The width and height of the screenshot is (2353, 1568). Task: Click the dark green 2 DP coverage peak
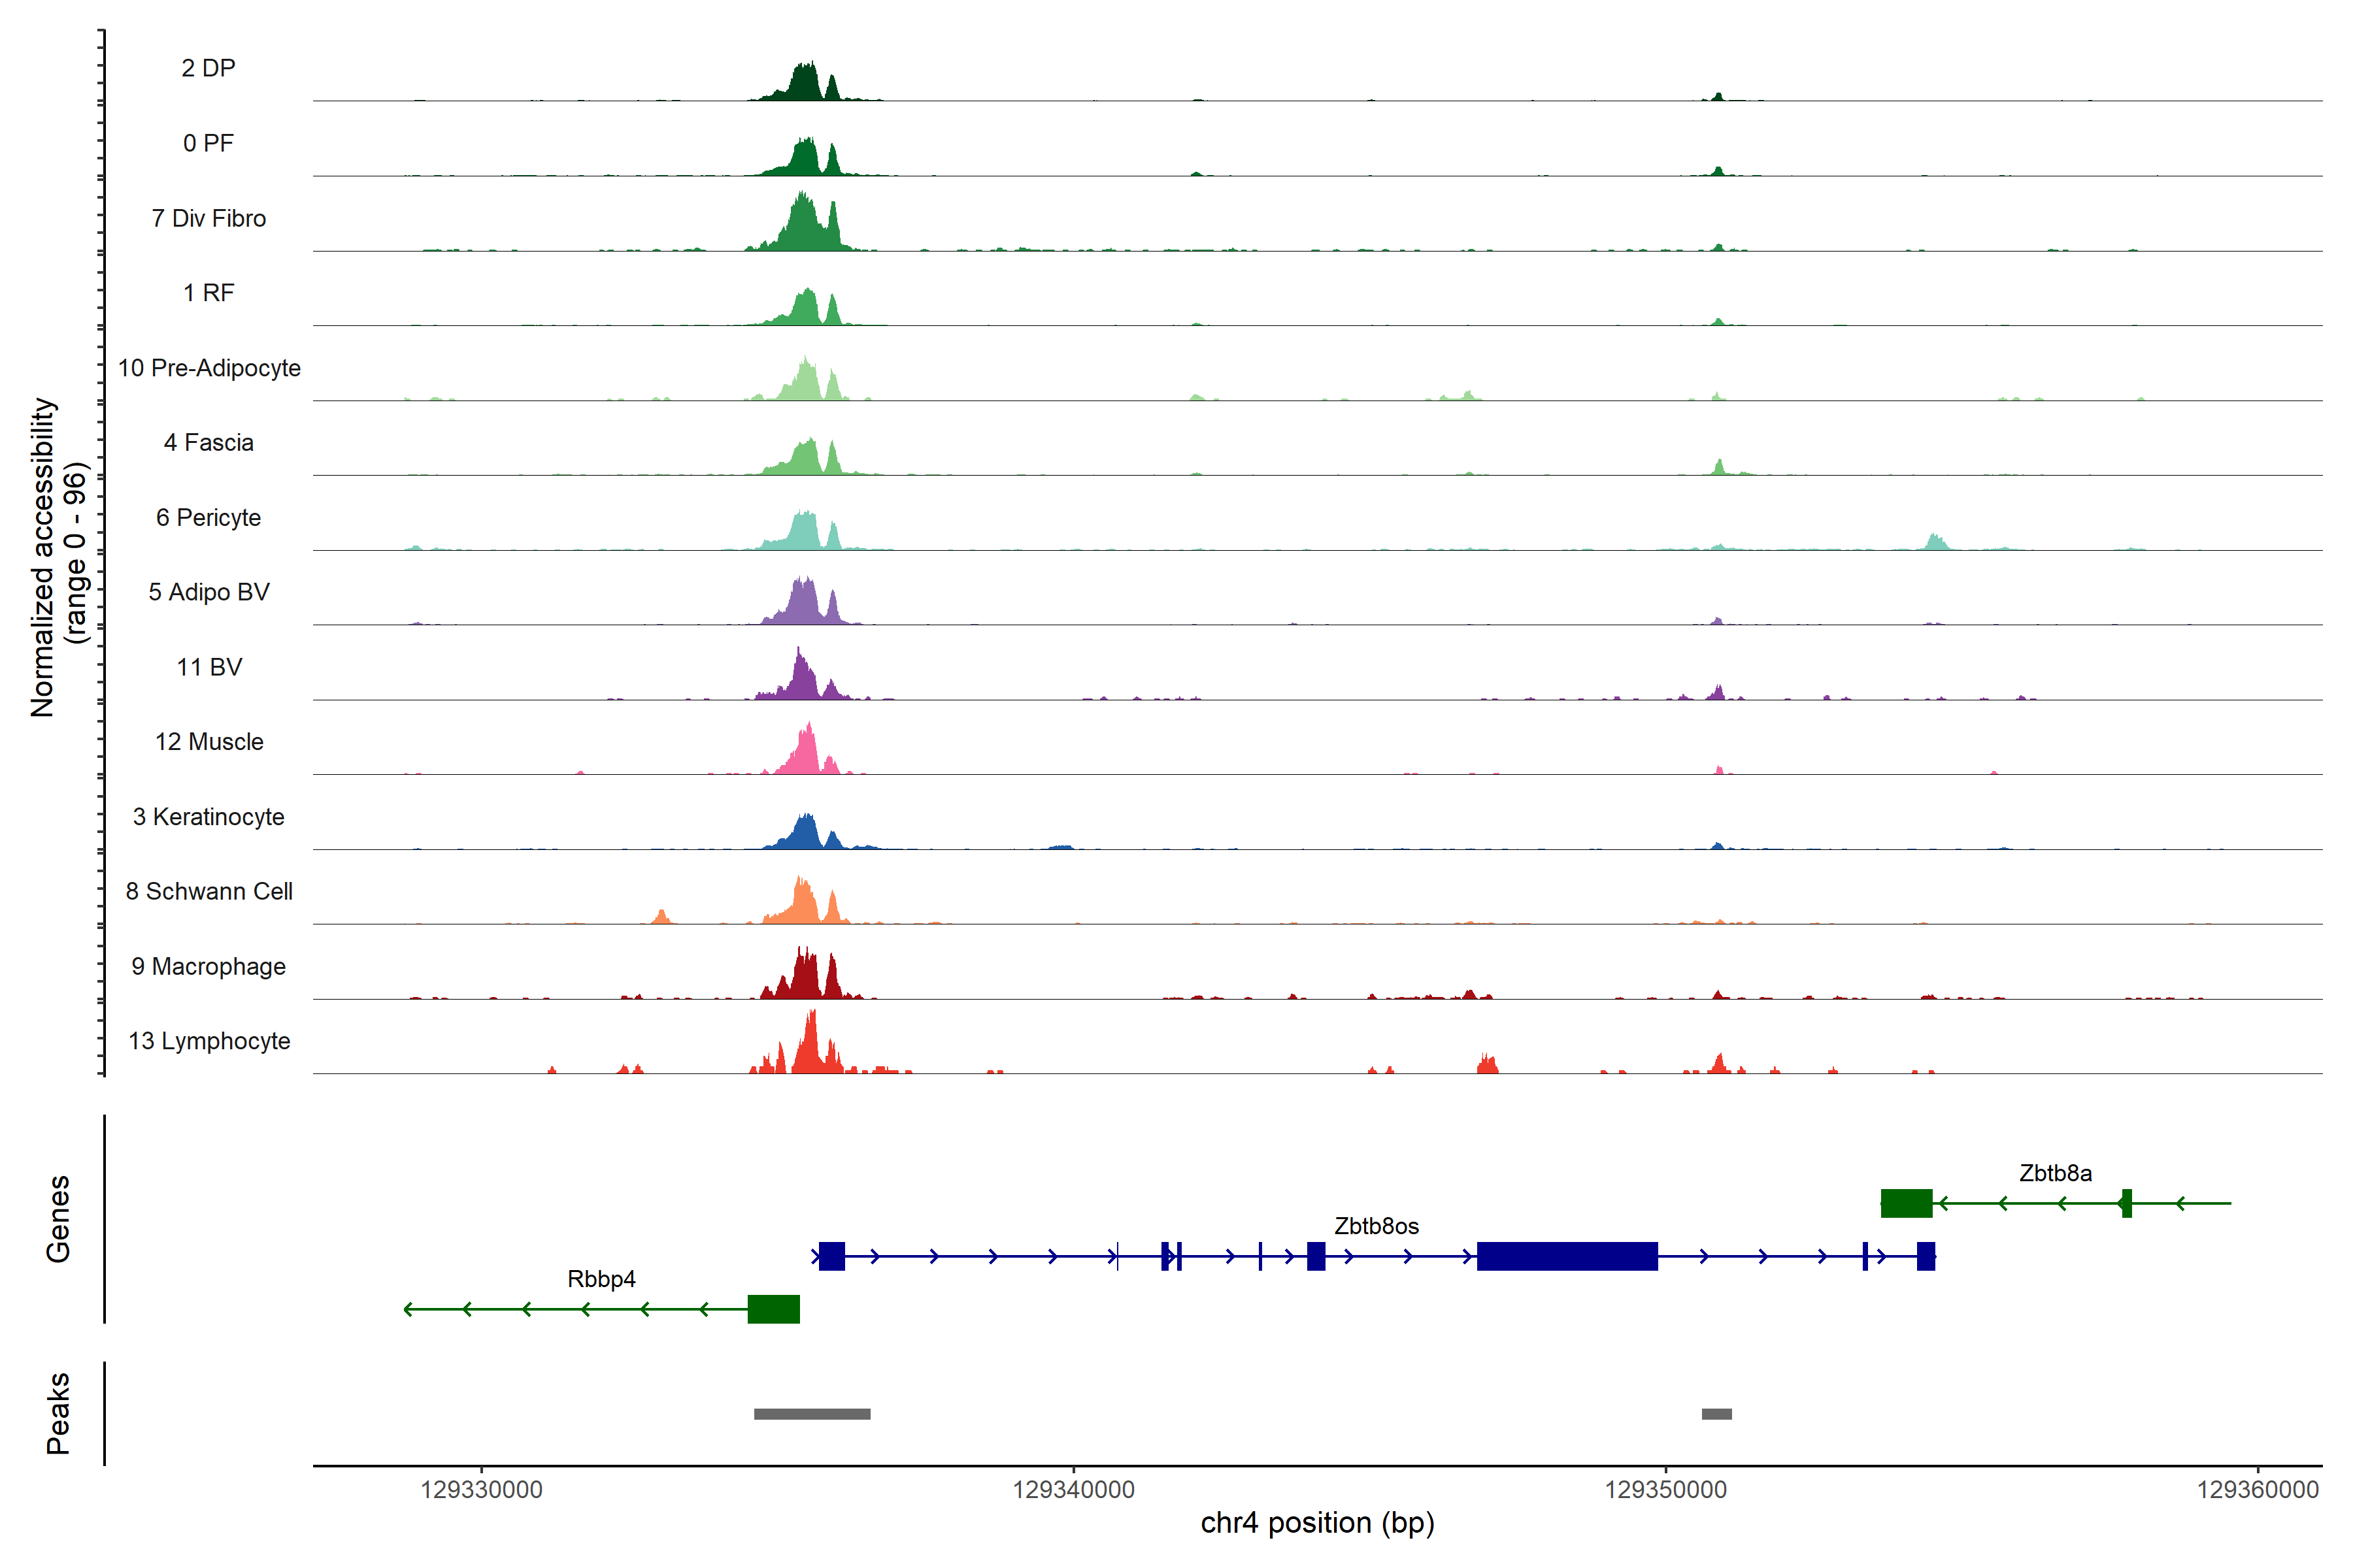[805, 85]
